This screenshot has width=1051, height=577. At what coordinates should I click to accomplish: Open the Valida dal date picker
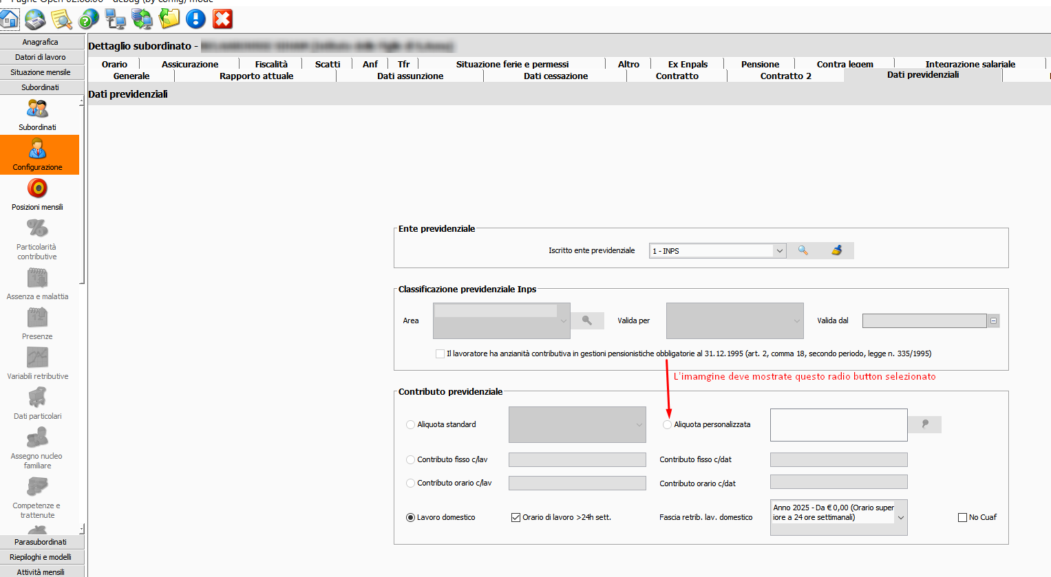pyautogui.click(x=993, y=321)
